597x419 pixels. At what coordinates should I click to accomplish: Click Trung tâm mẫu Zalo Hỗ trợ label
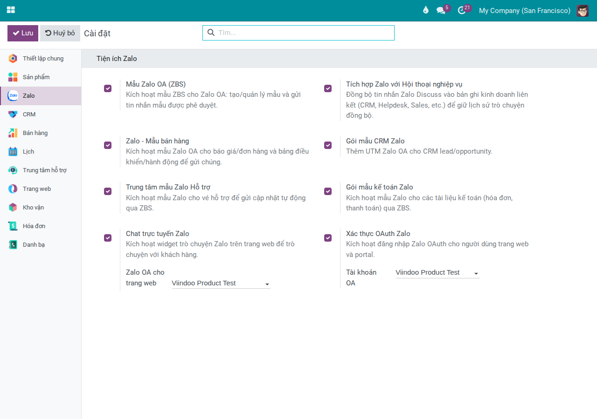click(x=168, y=187)
